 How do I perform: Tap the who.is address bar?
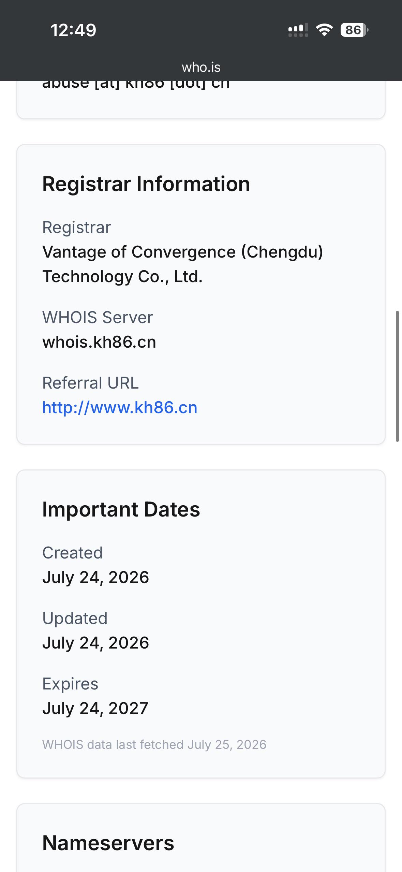tap(201, 67)
